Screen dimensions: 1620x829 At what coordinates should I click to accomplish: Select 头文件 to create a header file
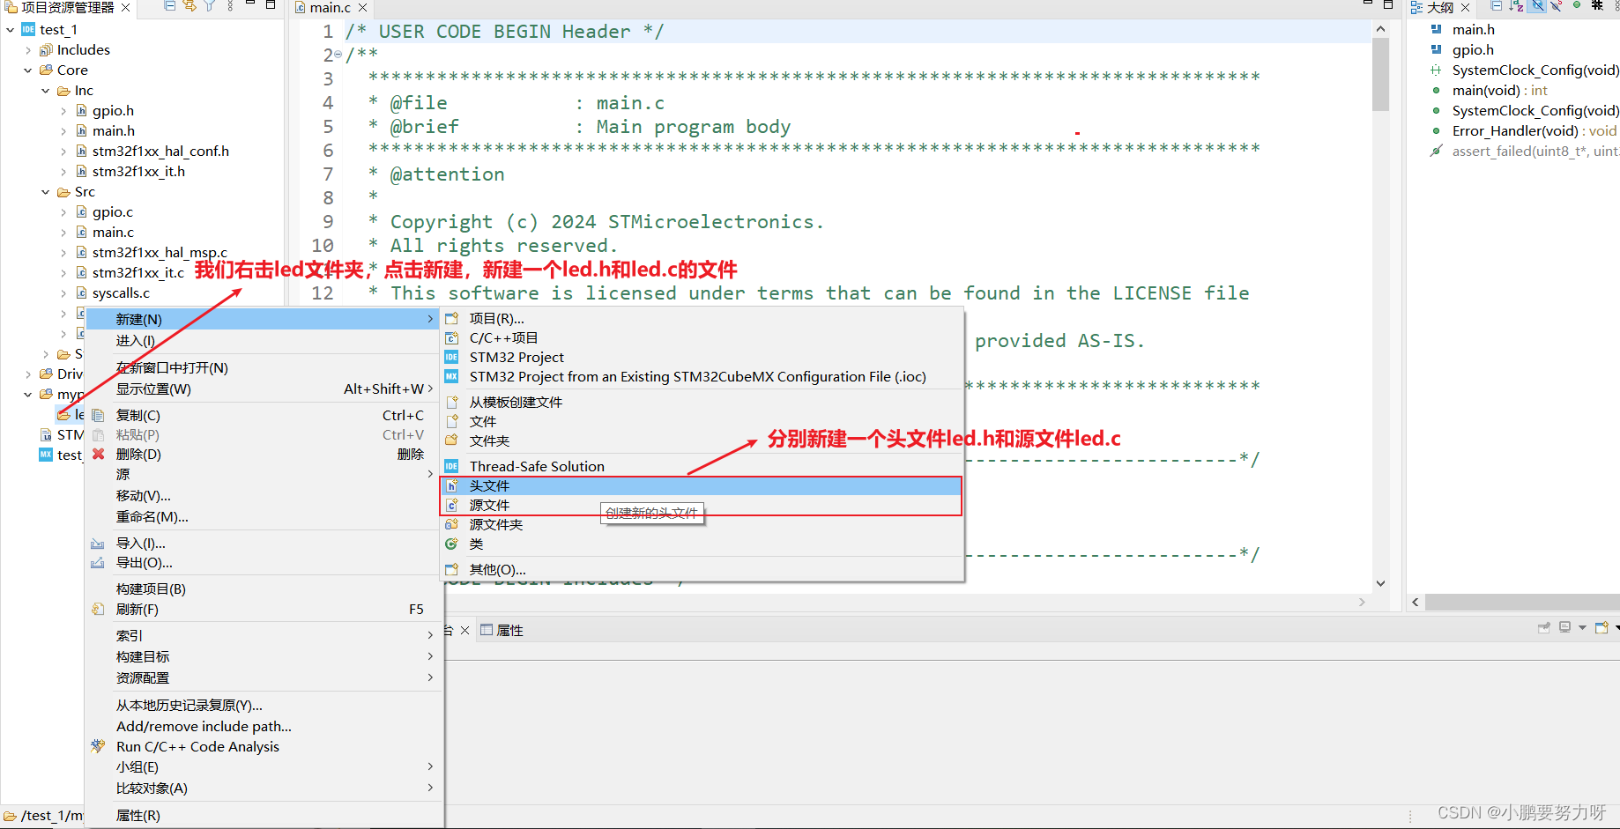pyautogui.click(x=701, y=485)
